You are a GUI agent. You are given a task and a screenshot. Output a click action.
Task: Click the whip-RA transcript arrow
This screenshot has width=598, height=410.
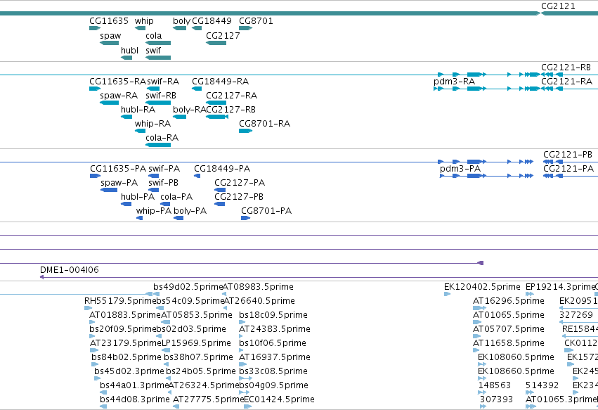click(140, 131)
